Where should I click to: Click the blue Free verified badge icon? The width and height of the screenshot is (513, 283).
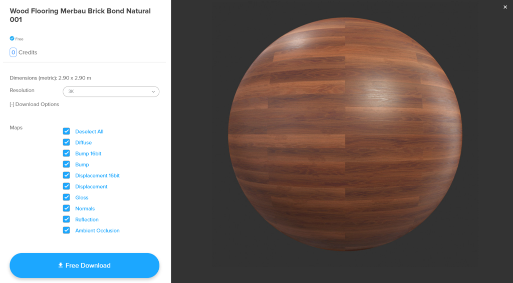tap(12, 38)
